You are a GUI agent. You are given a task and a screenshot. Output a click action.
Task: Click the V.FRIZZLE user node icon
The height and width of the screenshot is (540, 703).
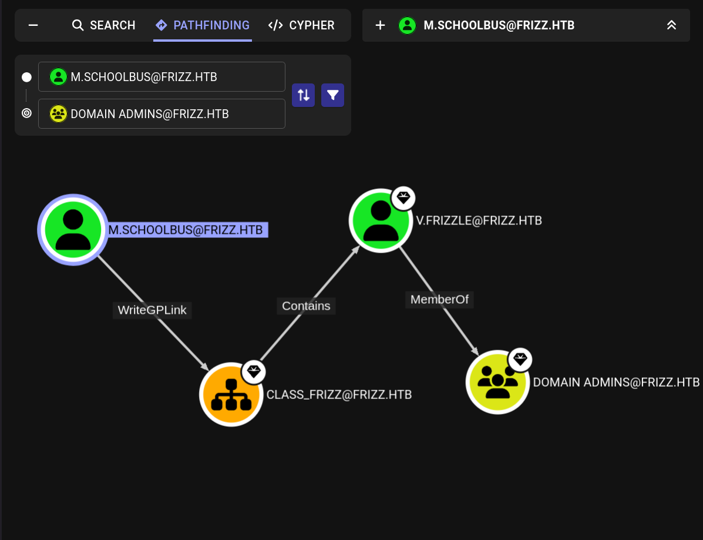point(381,220)
